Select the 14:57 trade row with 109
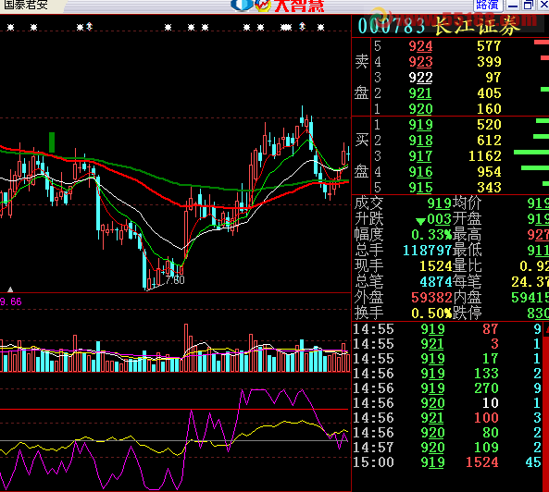549x492 pixels. [x=448, y=448]
